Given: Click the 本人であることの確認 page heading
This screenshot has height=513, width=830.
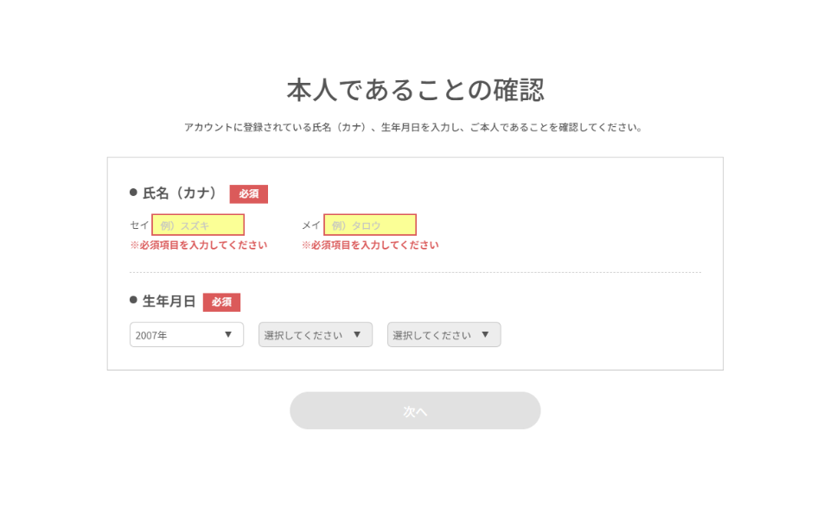Looking at the screenshot, I should 416,89.
